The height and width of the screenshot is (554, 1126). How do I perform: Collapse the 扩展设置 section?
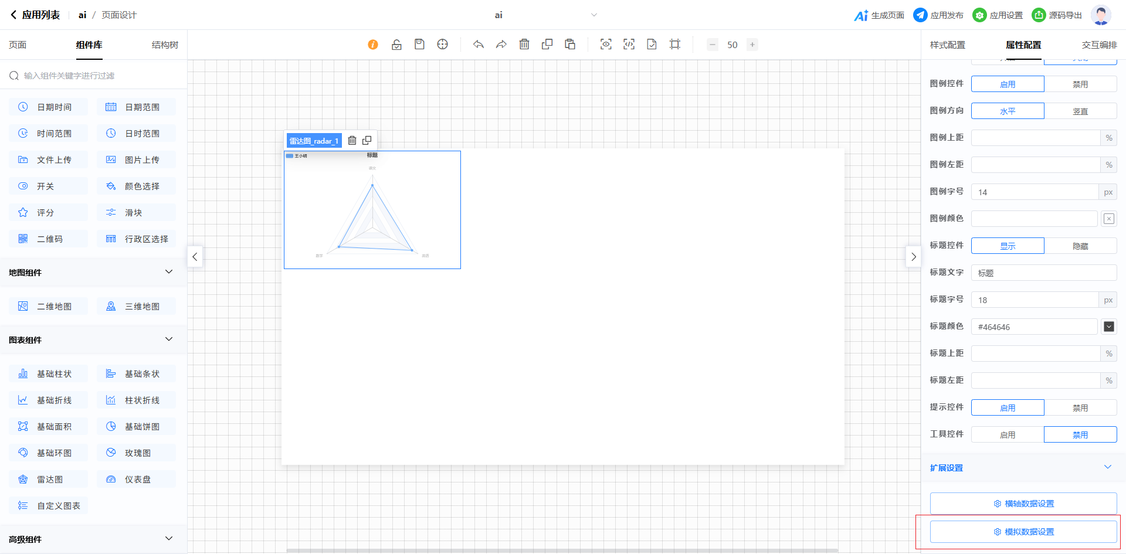pyautogui.click(x=1107, y=467)
